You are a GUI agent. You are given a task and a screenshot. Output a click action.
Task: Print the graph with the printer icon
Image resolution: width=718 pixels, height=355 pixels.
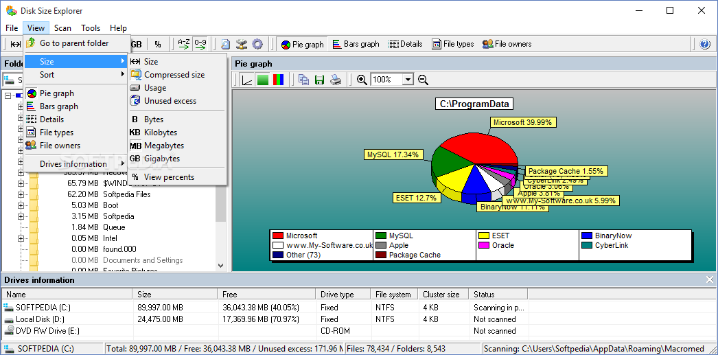point(336,80)
